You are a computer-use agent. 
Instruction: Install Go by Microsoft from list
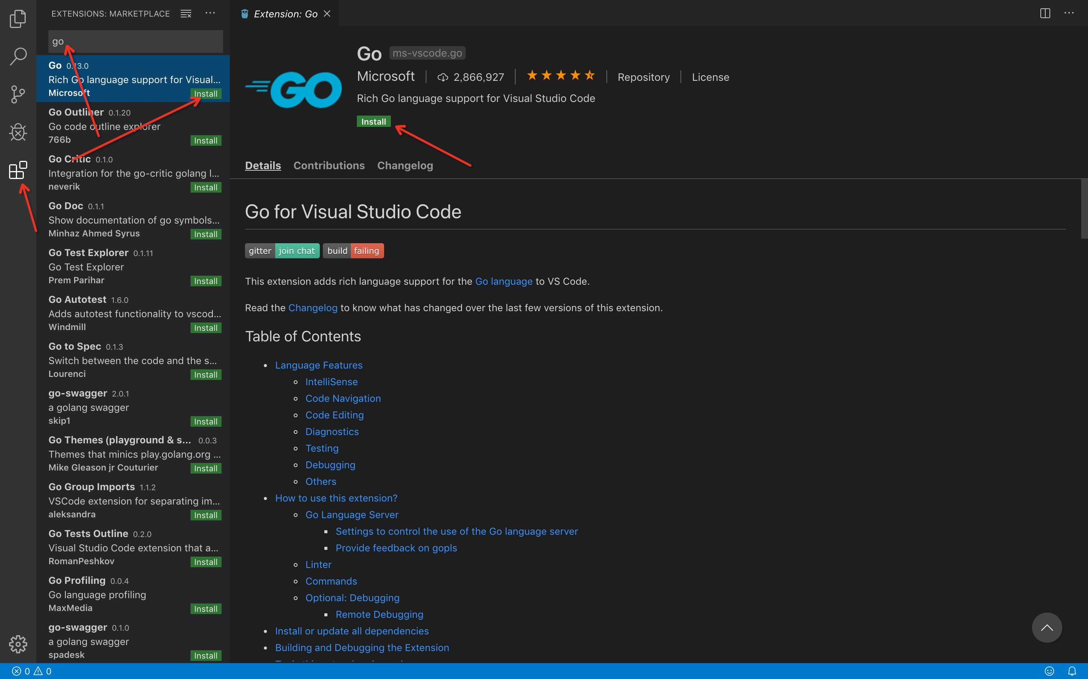click(x=206, y=93)
